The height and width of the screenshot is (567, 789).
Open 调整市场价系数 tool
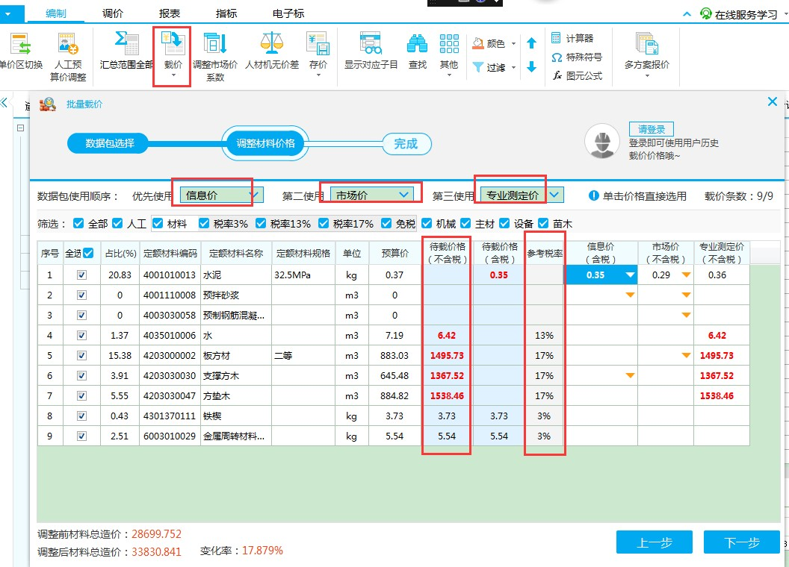click(x=215, y=46)
